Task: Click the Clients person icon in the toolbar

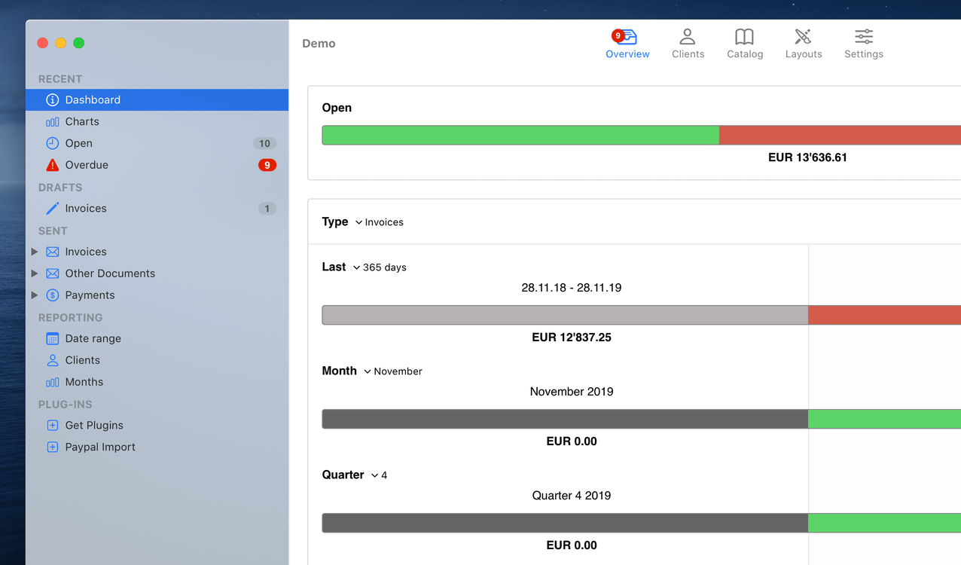Action: (x=688, y=36)
